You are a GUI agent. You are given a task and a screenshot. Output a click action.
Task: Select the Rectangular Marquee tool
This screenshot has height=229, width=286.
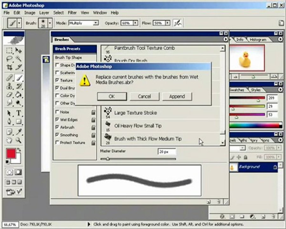click(9, 50)
